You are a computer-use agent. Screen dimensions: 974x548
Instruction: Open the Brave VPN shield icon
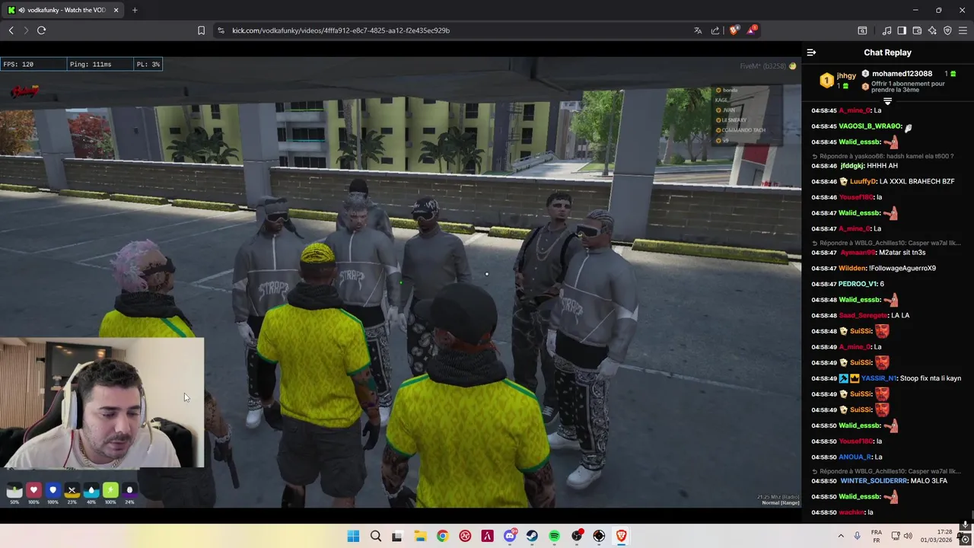[947, 30]
